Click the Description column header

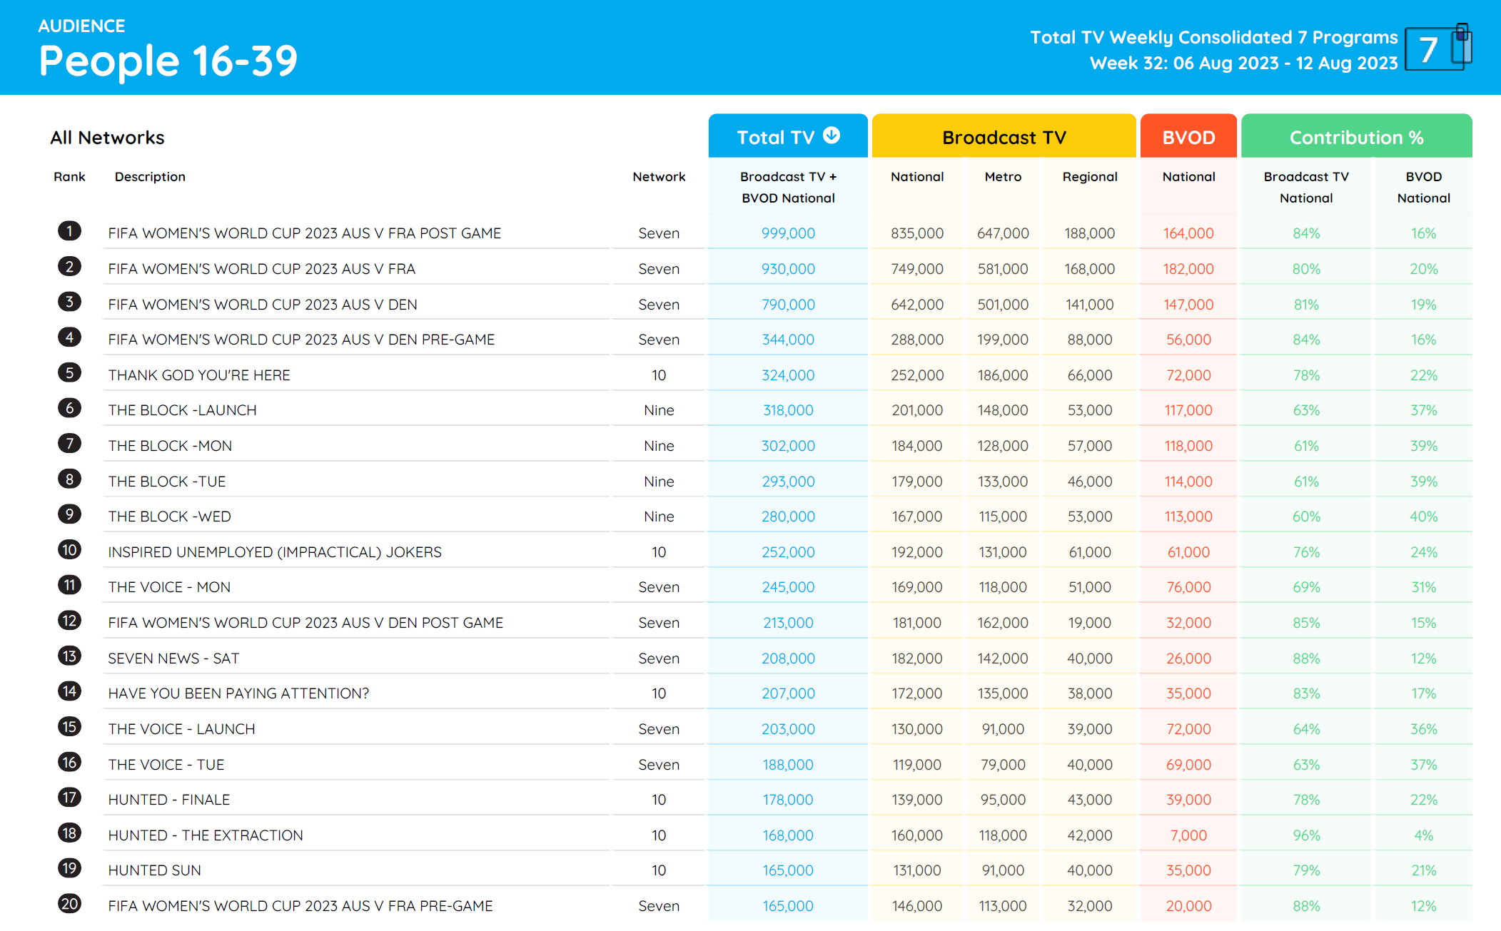pos(150,177)
